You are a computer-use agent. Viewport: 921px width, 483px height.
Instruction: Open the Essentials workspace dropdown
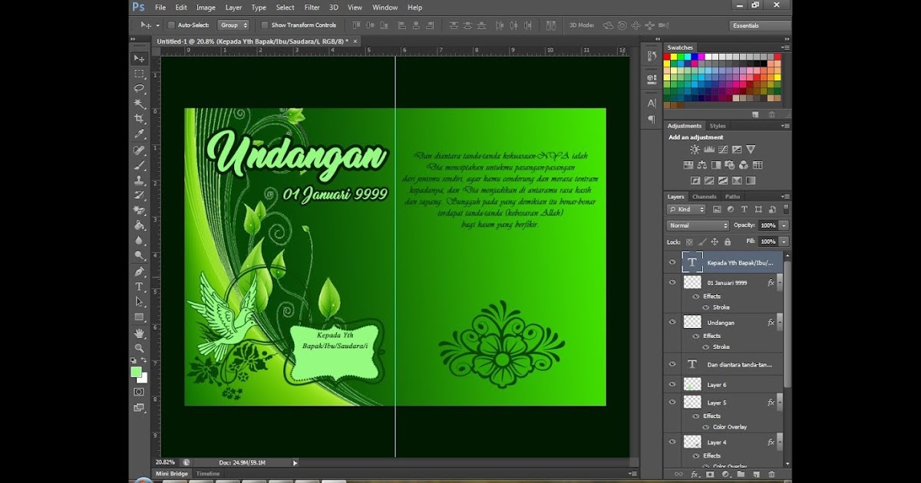click(x=759, y=25)
